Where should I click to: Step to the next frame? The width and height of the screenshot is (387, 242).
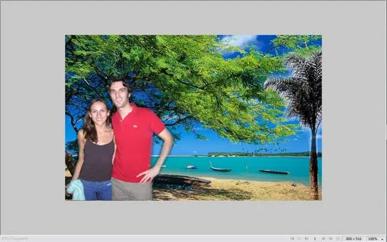(x=330, y=239)
